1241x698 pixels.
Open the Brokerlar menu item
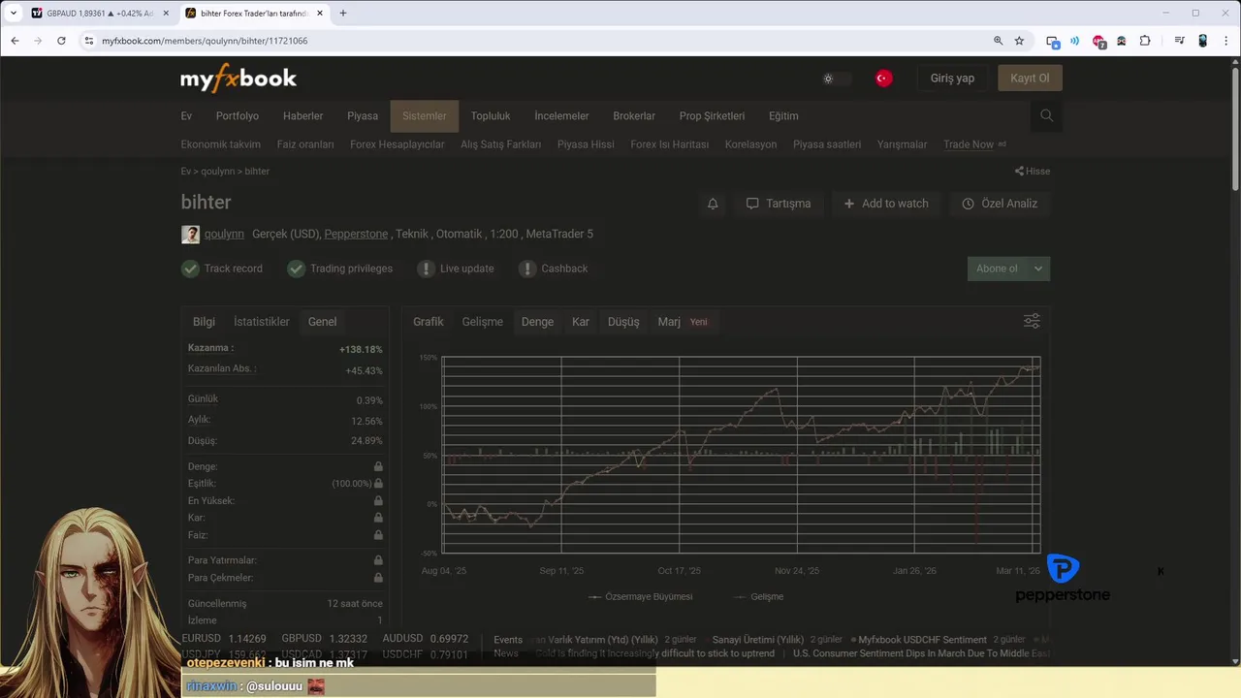(x=634, y=116)
